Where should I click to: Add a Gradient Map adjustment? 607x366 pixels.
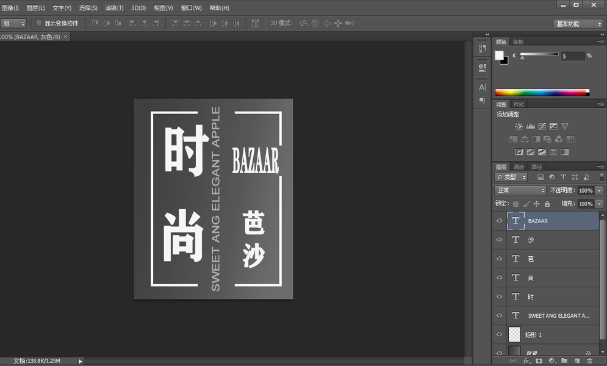(x=565, y=152)
